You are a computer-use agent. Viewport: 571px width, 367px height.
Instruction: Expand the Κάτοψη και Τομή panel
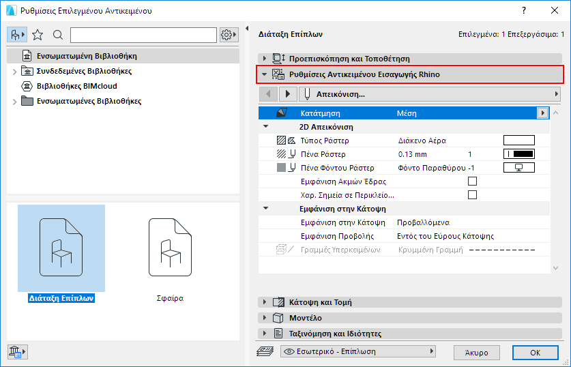[x=265, y=302]
